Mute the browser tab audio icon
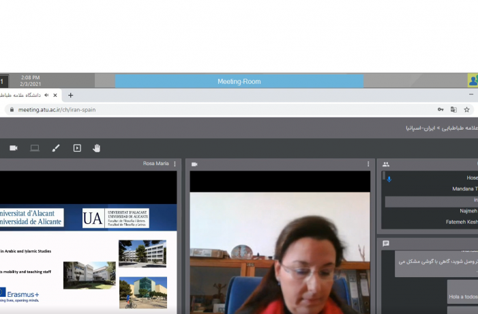 pyautogui.click(x=46, y=95)
